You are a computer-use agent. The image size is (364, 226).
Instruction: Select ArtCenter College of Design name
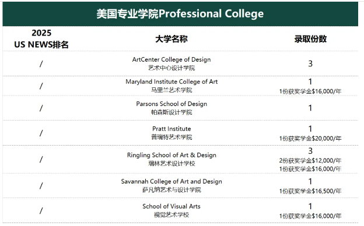pos(171,59)
